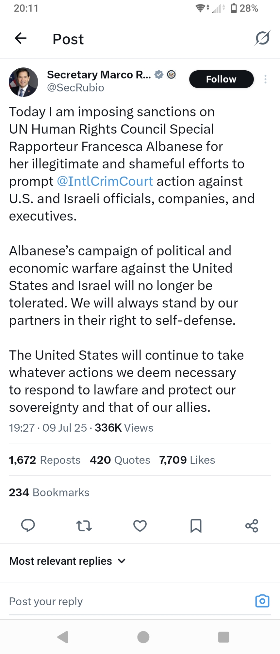Tap the reply speech bubble icon
The height and width of the screenshot is (654, 280).
(x=28, y=525)
